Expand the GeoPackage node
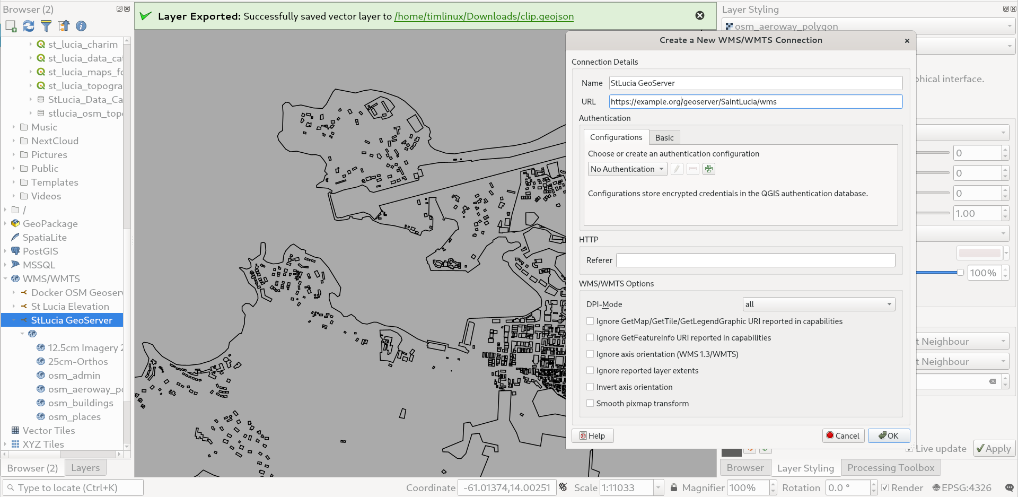Image resolution: width=1018 pixels, height=497 pixels. [x=5, y=223]
